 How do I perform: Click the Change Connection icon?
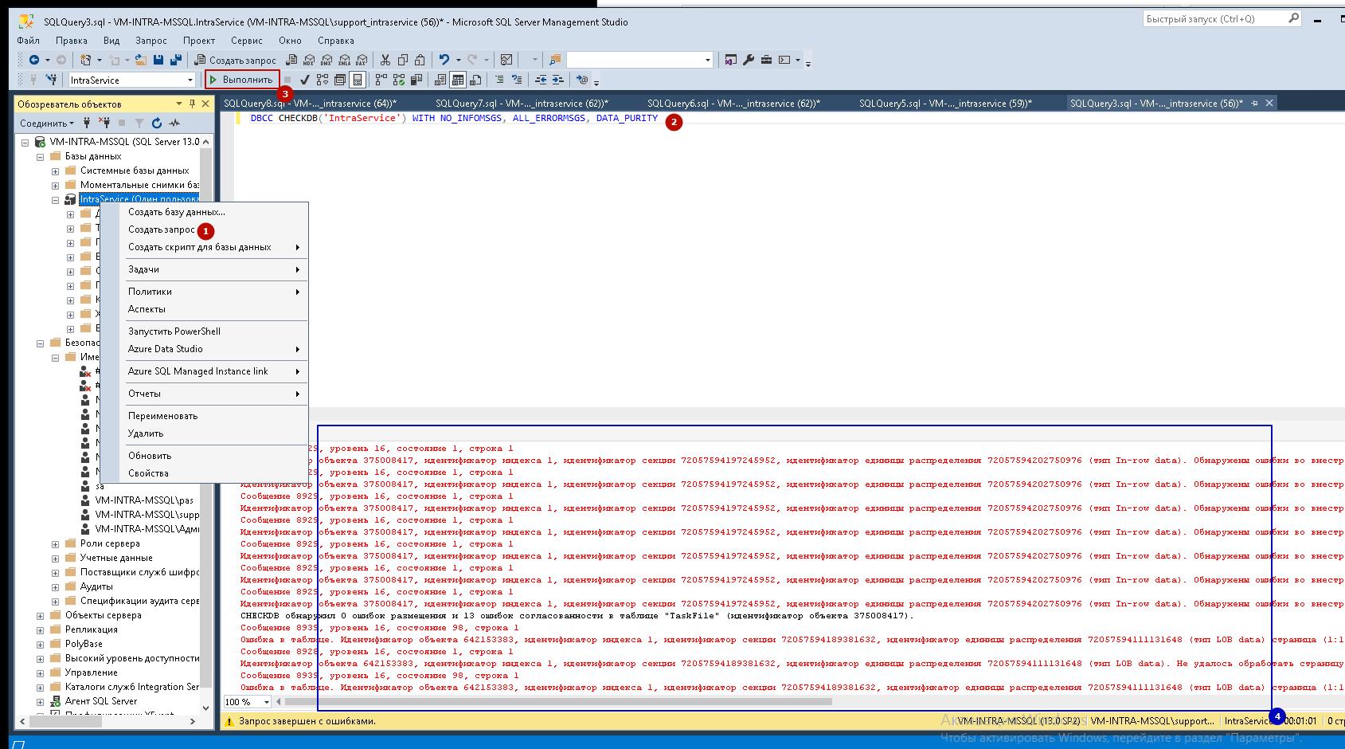pyautogui.click(x=52, y=80)
